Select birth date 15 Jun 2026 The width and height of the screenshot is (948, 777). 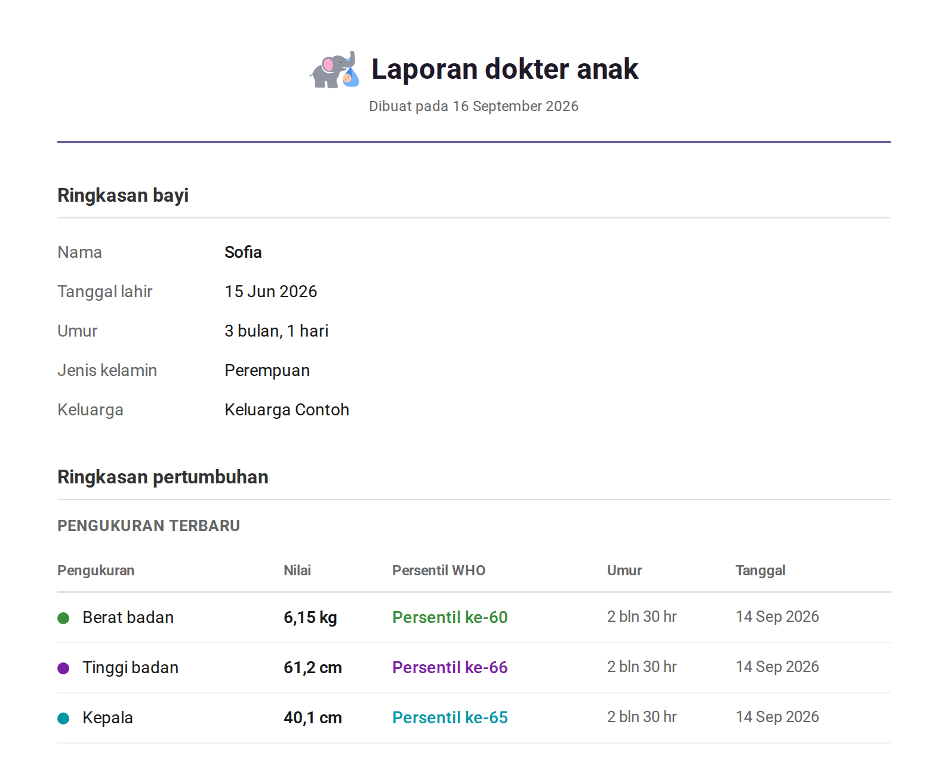(x=270, y=292)
